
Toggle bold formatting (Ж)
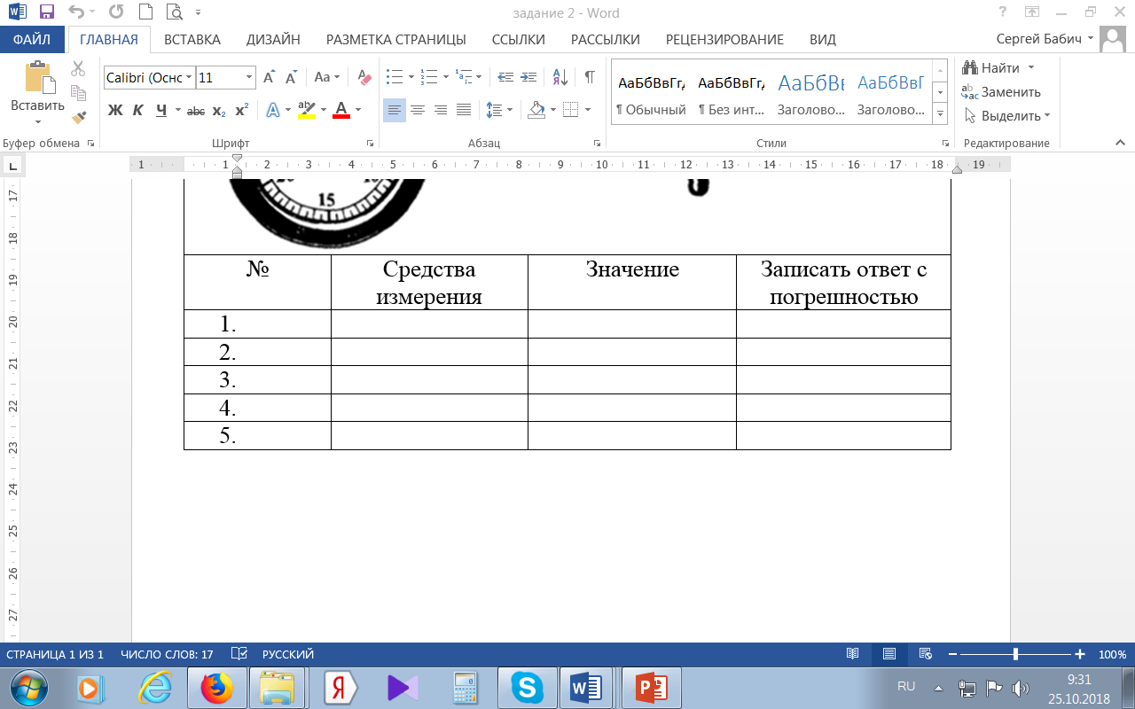coord(115,111)
